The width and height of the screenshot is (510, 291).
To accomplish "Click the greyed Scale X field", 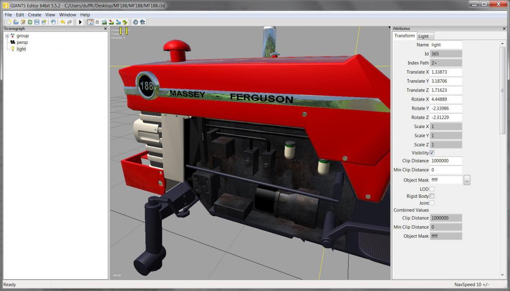I will [x=446, y=127].
